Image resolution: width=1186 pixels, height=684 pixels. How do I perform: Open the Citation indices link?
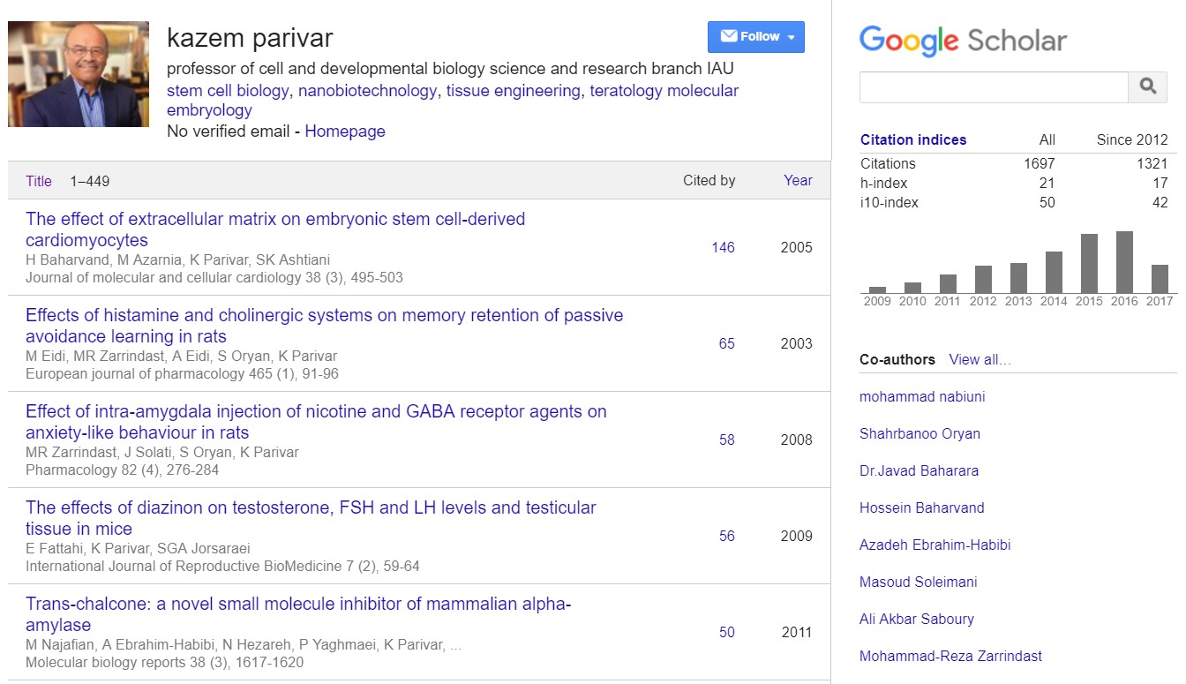[913, 139]
